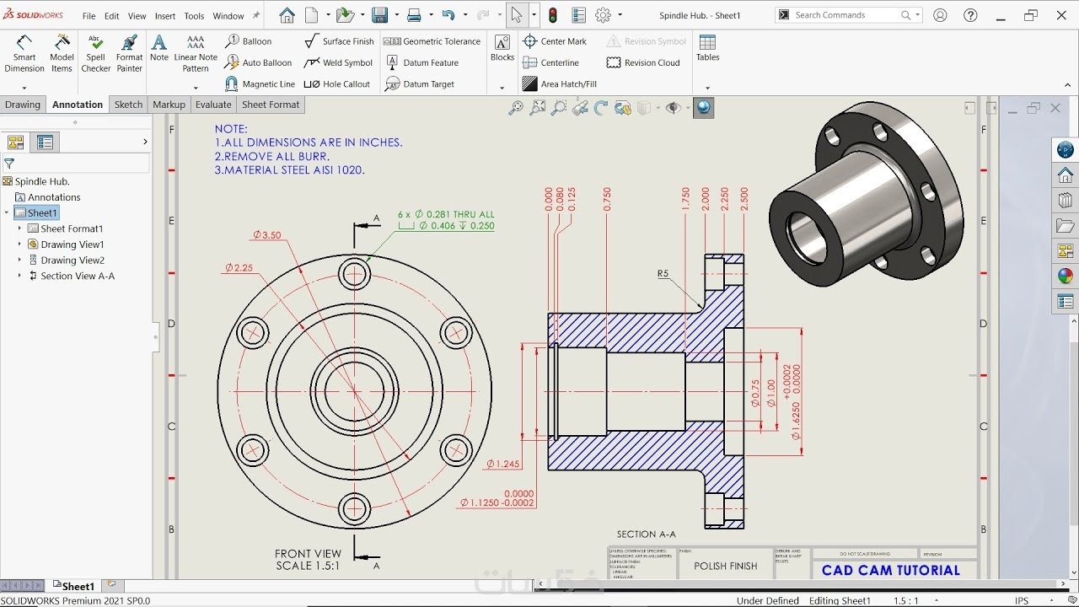Open the Blocks dropdown arrow

point(502,88)
